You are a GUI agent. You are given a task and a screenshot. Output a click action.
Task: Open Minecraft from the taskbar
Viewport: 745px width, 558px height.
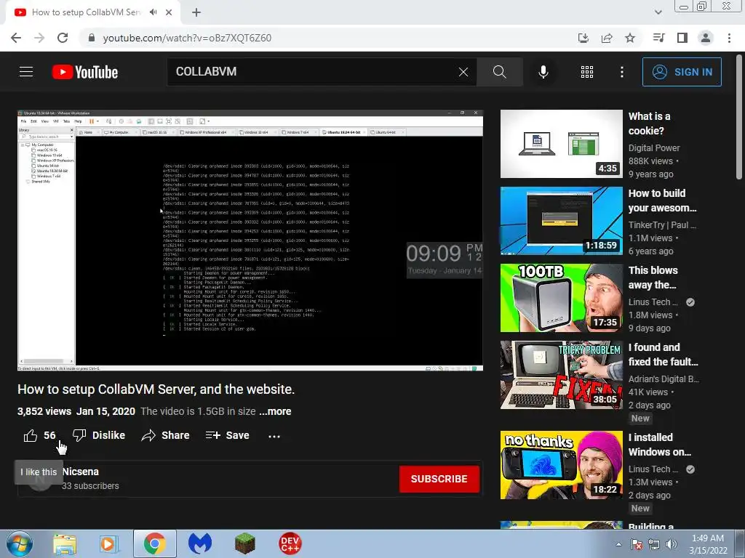(245, 543)
